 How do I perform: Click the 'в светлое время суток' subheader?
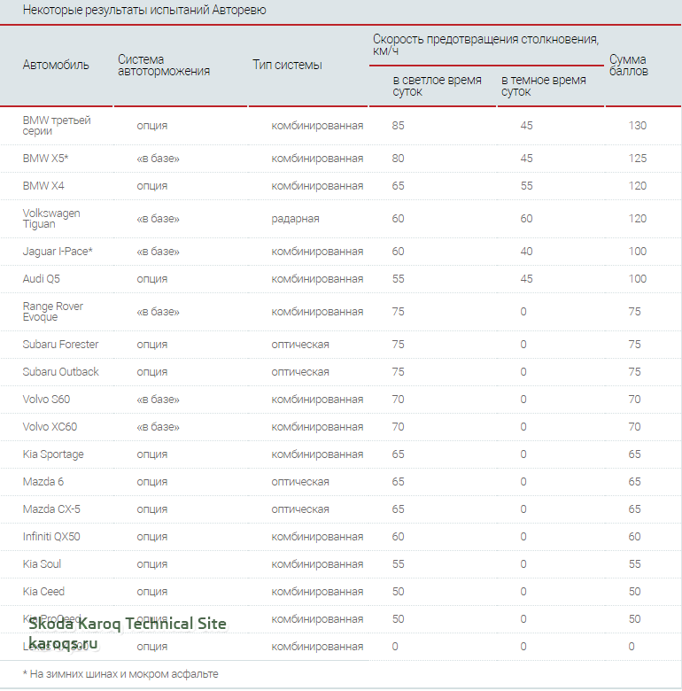coord(437,86)
